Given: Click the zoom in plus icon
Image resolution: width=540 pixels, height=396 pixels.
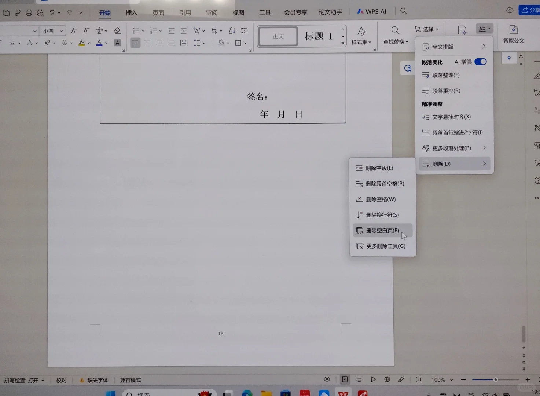Looking at the screenshot, I should [x=528, y=380].
